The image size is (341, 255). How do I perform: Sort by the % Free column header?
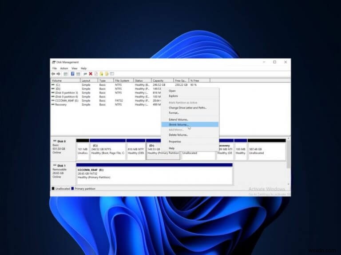[199, 80]
